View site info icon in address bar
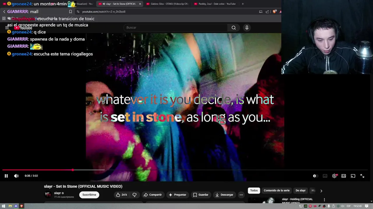This screenshot has width=373, height=209. pyautogui.click(x=78, y=12)
